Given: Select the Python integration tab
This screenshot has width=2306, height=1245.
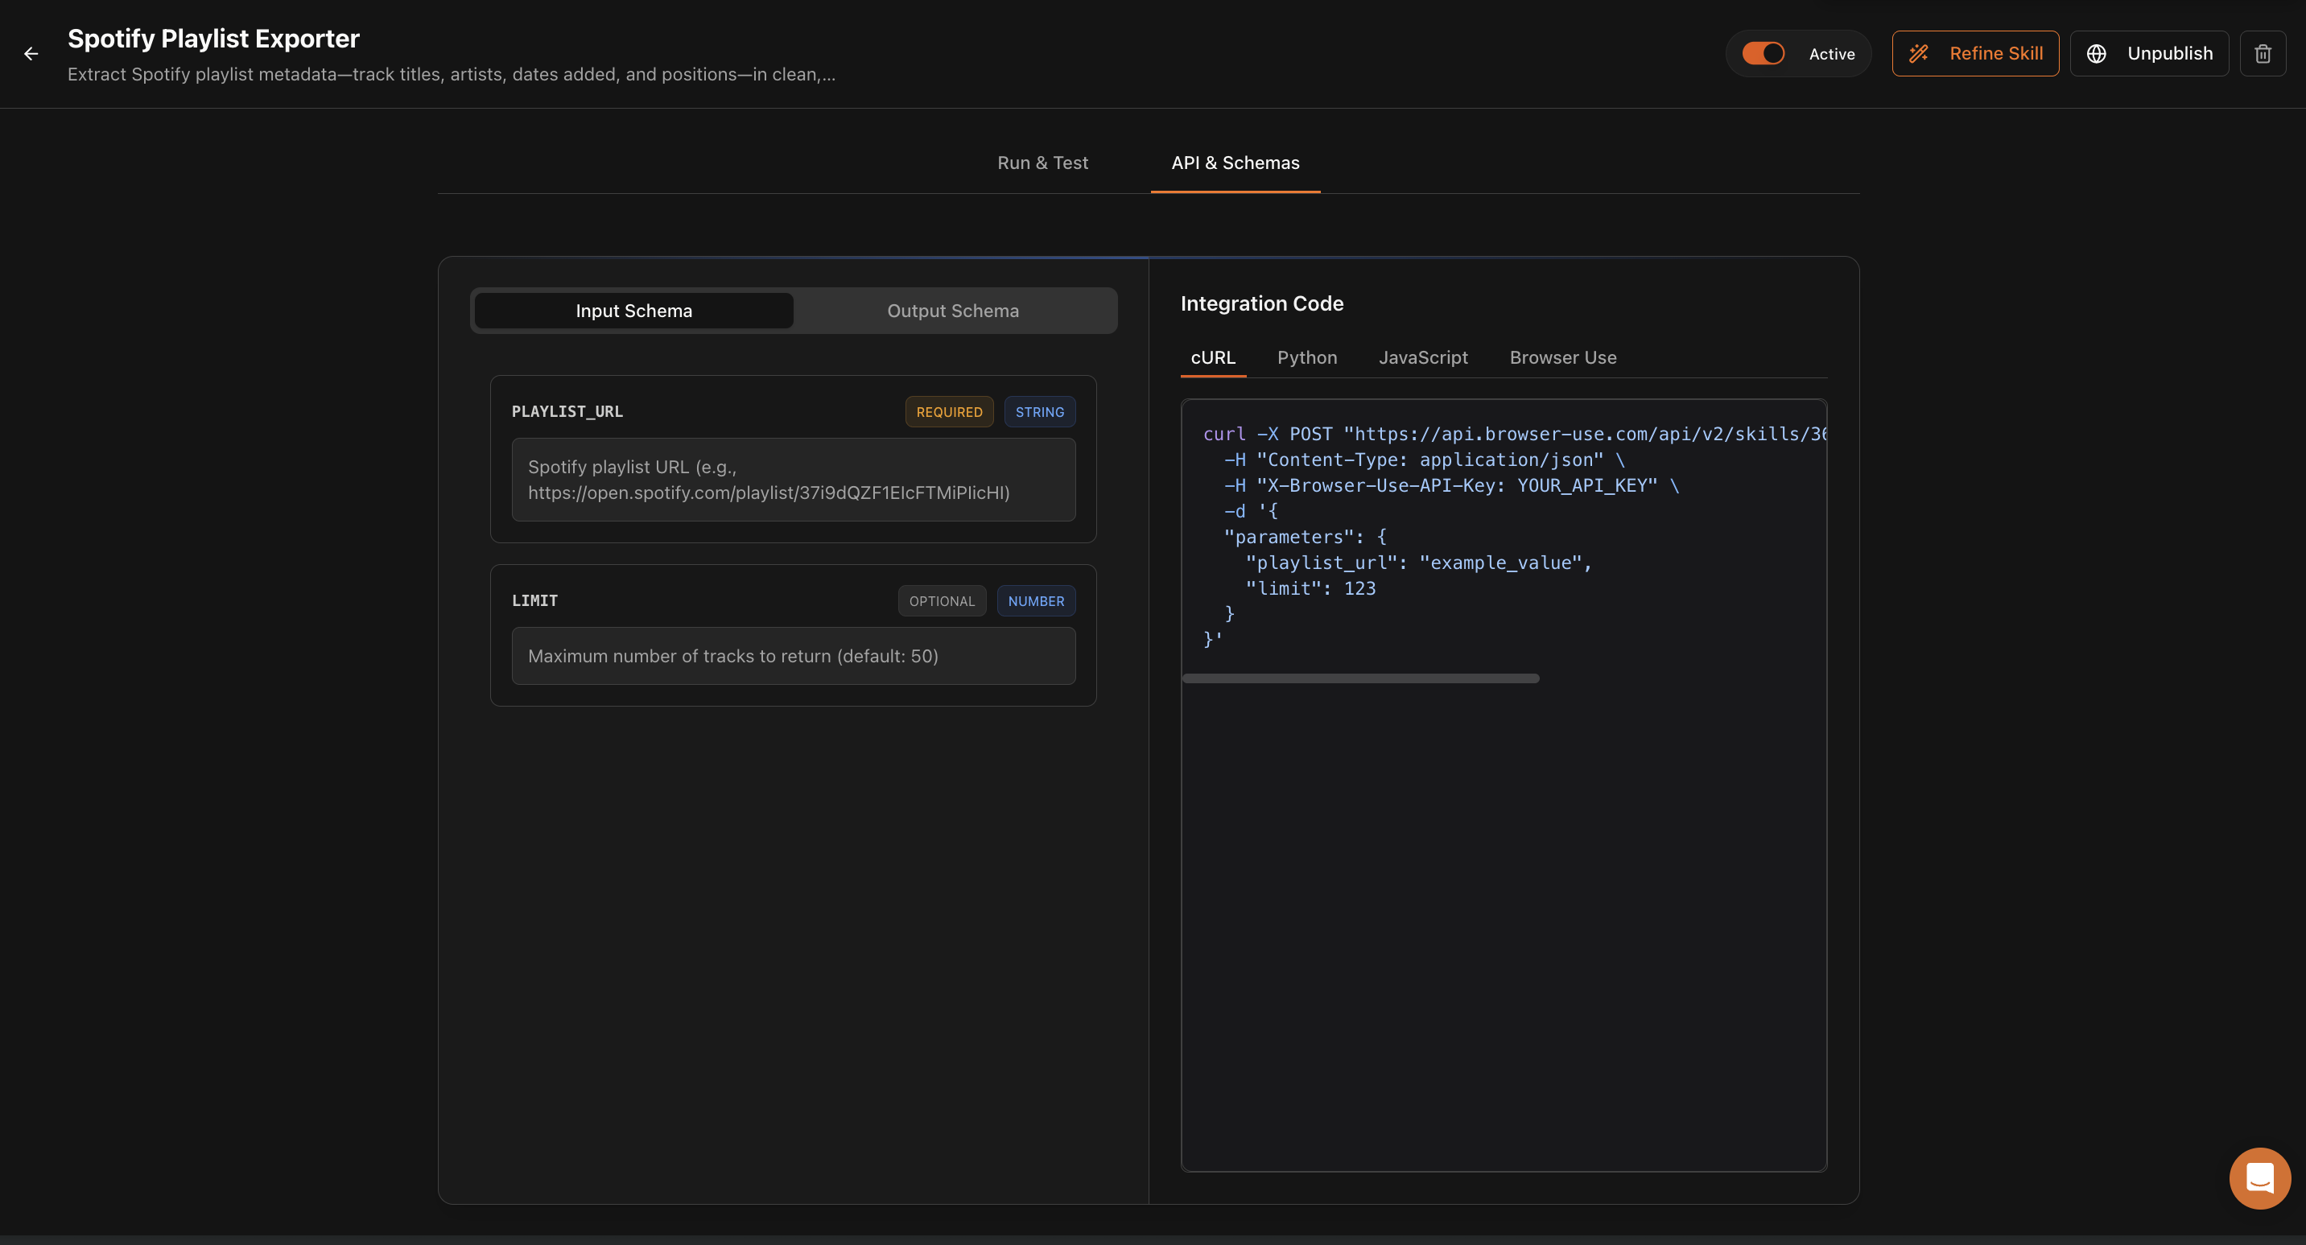Looking at the screenshot, I should tap(1307, 357).
